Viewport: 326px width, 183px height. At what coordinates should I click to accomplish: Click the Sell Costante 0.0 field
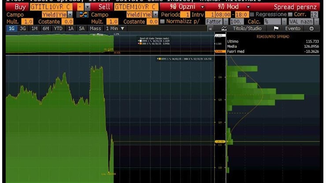click(152, 22)
